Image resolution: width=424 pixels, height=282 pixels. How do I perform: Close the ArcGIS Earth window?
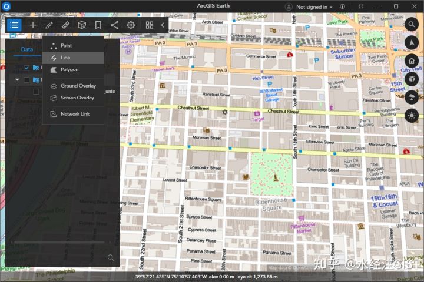point(414,6)
